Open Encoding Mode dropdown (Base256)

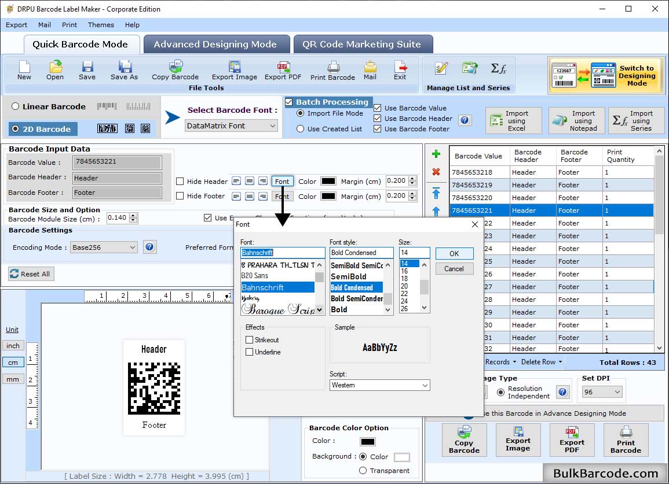tap(104, 247)
